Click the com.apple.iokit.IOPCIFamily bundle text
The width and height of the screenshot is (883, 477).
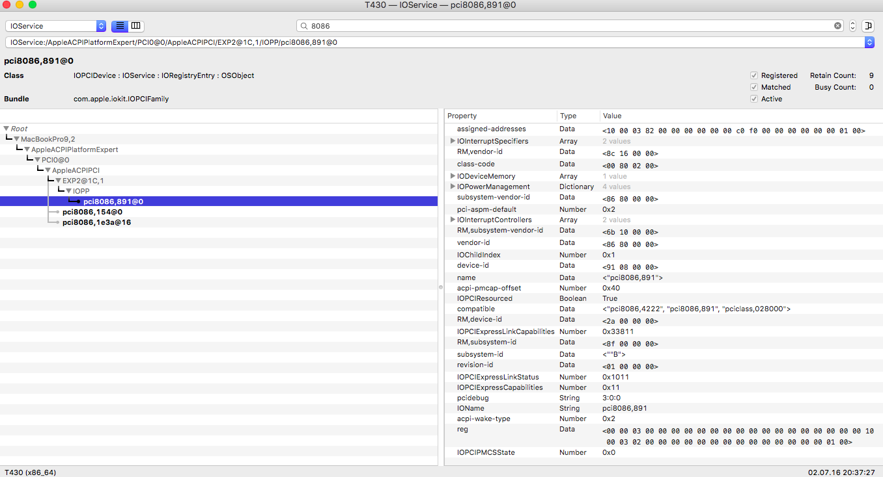[121, 99]
